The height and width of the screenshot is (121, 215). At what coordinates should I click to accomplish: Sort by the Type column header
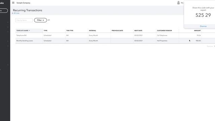coord(45,31)
